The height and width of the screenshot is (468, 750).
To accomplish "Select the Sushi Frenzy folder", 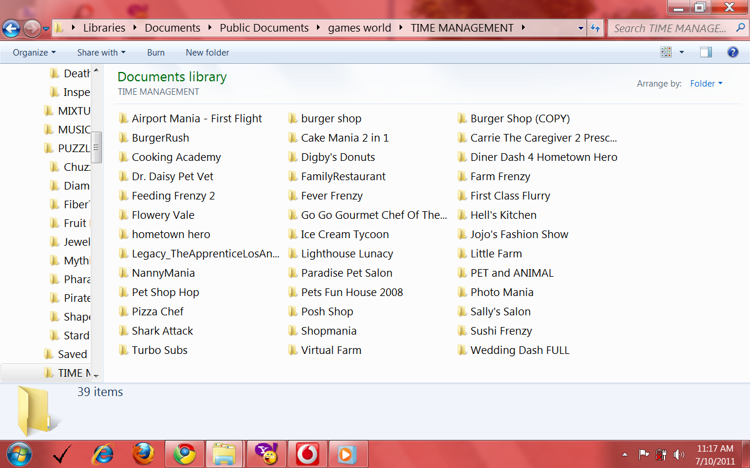I will [x=495, y=331].
